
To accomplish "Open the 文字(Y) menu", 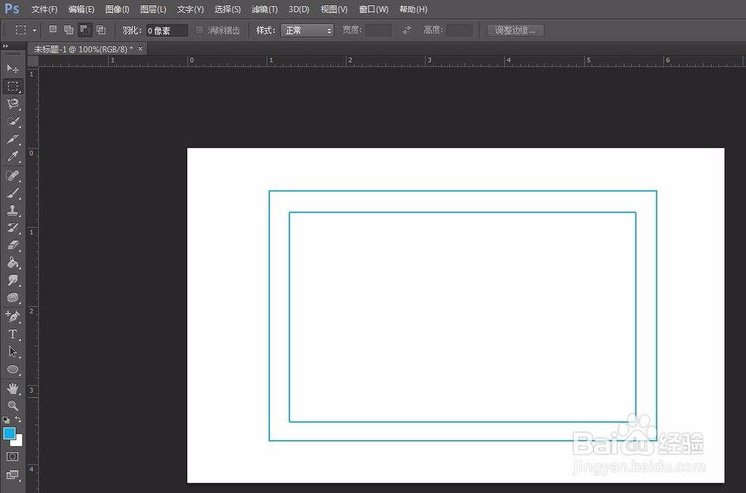I will coord(190,9).
